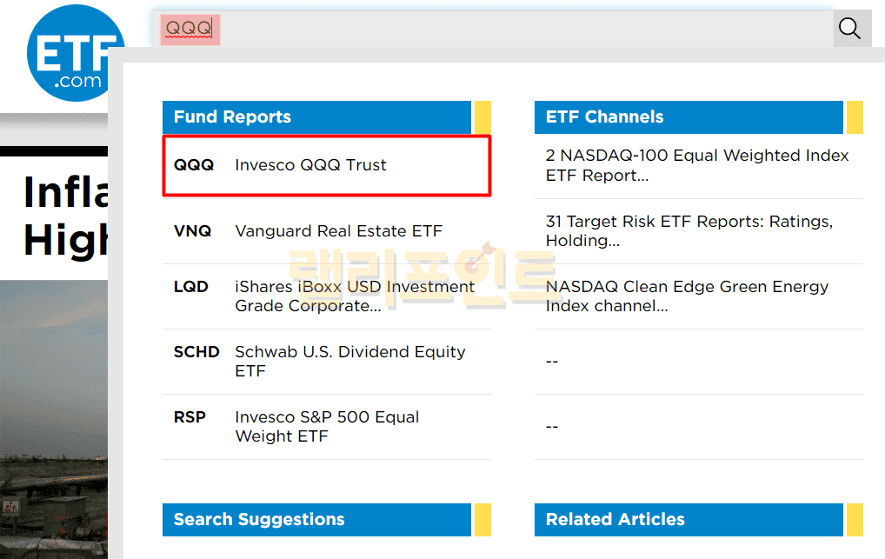885x559 pixels.
Task: Select Invesco S&P 500 Equal Weight ETF
Action: (x=327, y=427)
